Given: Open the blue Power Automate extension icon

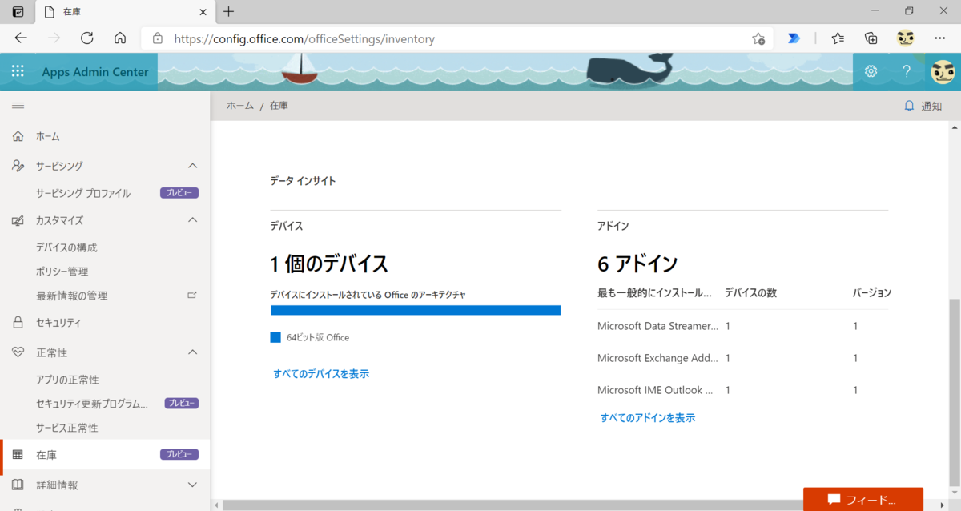Looking at the screenshot, I should coord(794,38).
